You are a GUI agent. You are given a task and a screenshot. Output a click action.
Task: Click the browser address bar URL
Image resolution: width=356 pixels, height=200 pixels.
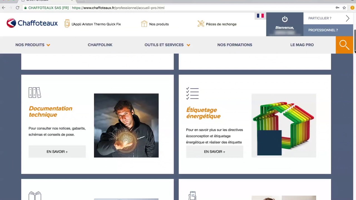click(x=118, y=8)
